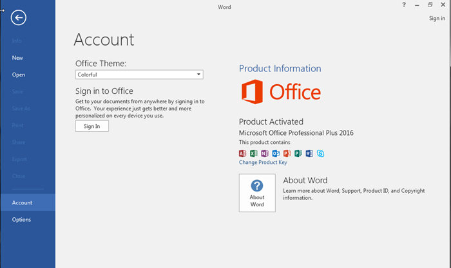Follow the Change Product Key link
This screenshot has height=268, width=451.
click(x=263, y=163)
